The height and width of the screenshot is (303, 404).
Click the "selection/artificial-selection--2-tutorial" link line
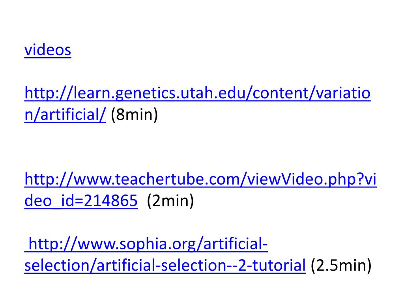point(165,265)
